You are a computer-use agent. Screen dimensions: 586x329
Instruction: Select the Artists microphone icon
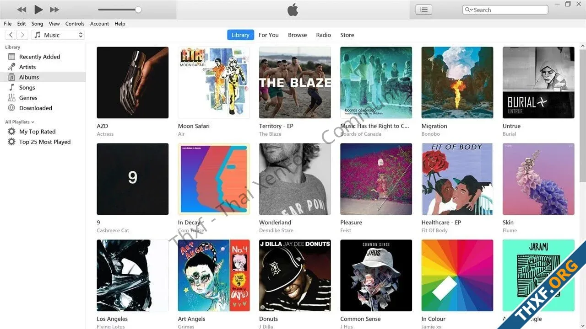[12, 67]
